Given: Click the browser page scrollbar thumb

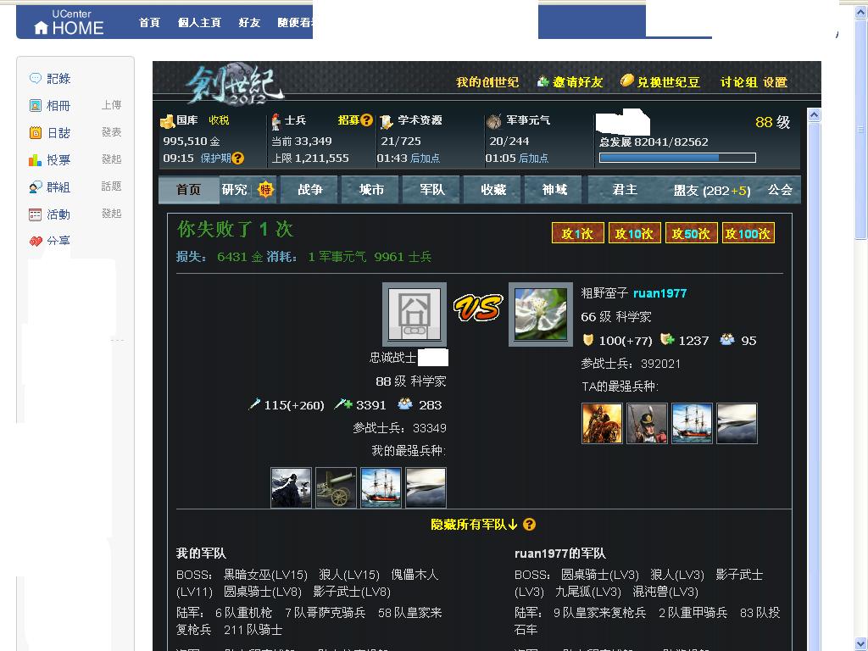Looking at the screenshot, I should pyautogui.click(x=861, y=130).
